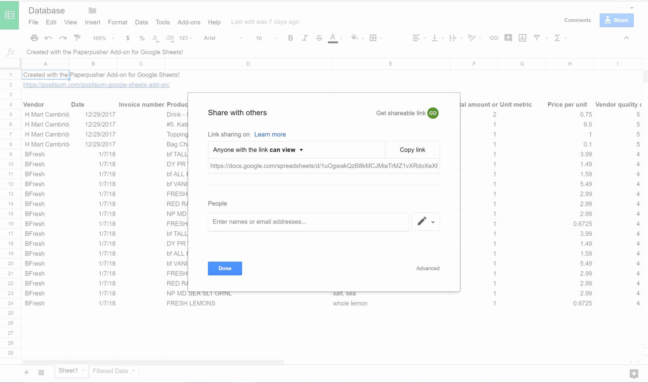Open the Advanced sharing settings
This screenshot has width=648, height=383.
(427, 268)
